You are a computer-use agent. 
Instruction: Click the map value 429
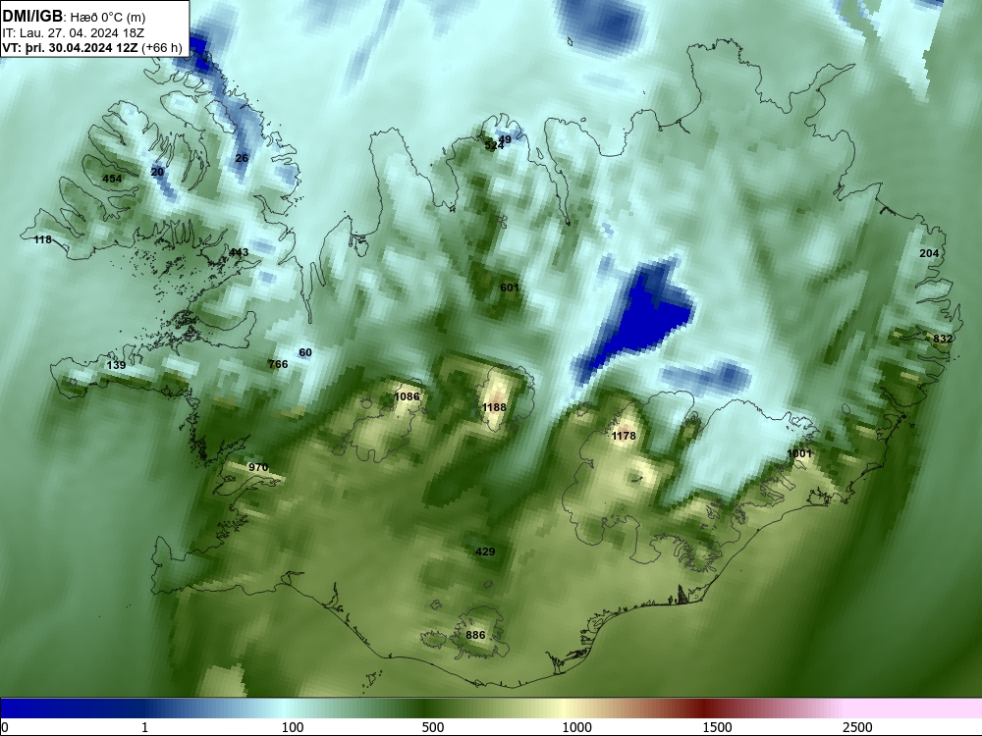click(485, 552)
